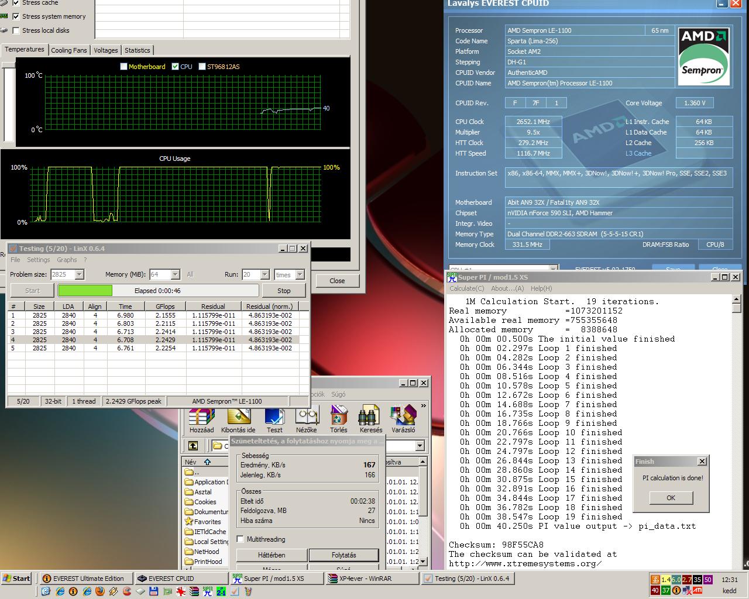Uncheck the CPU temperature checkbox

(175, 67)
